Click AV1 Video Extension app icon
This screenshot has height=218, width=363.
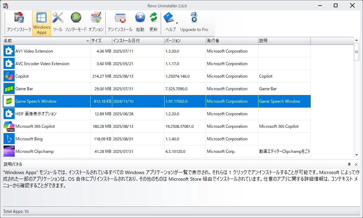[9, 51]
